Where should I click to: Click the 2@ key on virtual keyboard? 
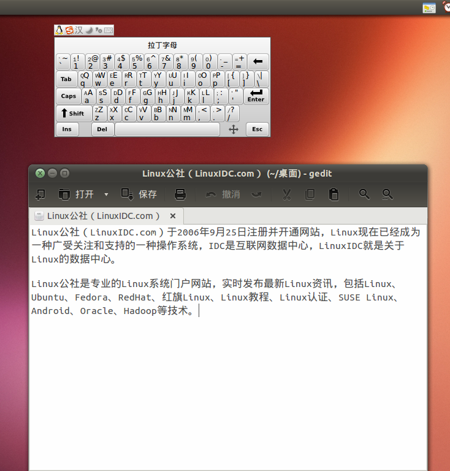pos(92,62)
